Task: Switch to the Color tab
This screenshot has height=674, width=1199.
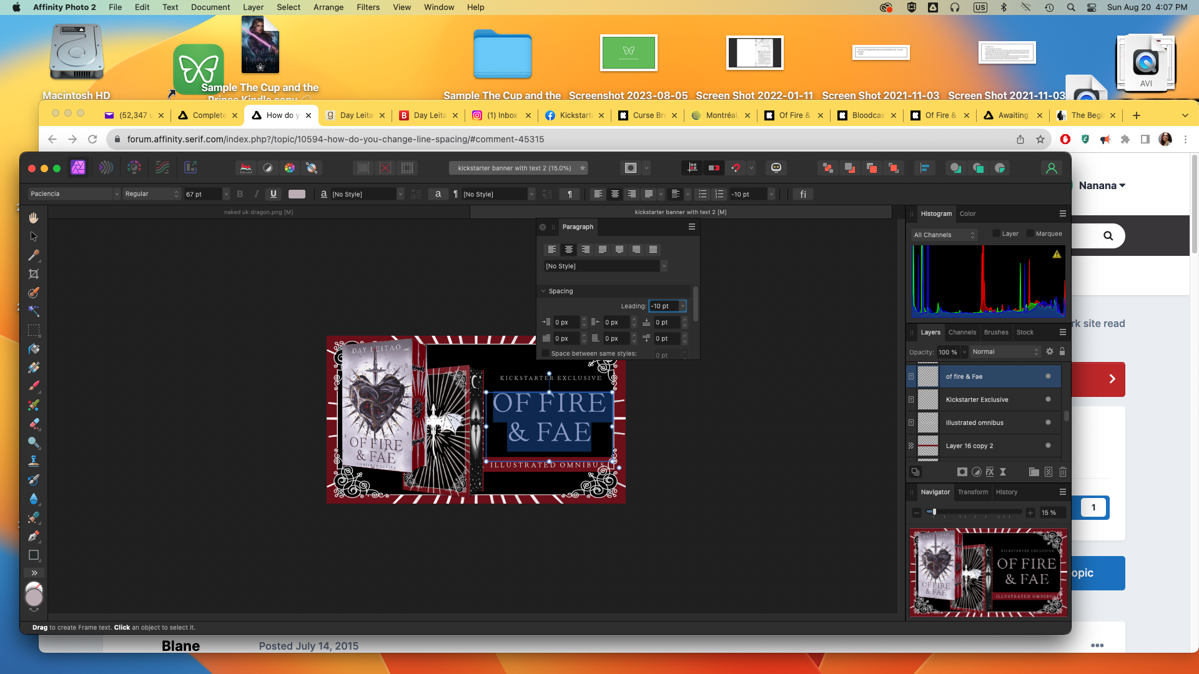Action: pyautogui.click(x=967, y=213)
